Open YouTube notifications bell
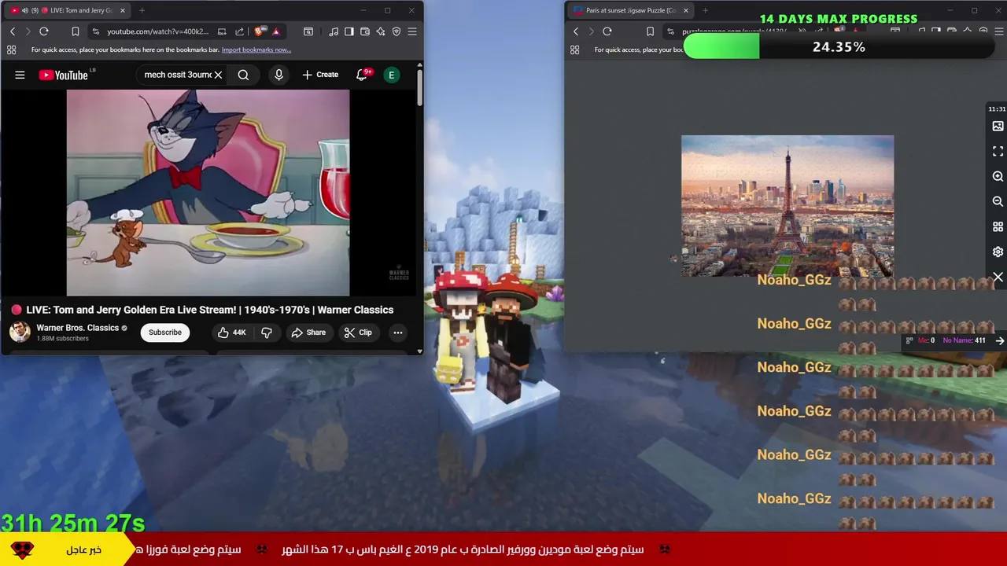1007x566 pixels. coord(362,75)
